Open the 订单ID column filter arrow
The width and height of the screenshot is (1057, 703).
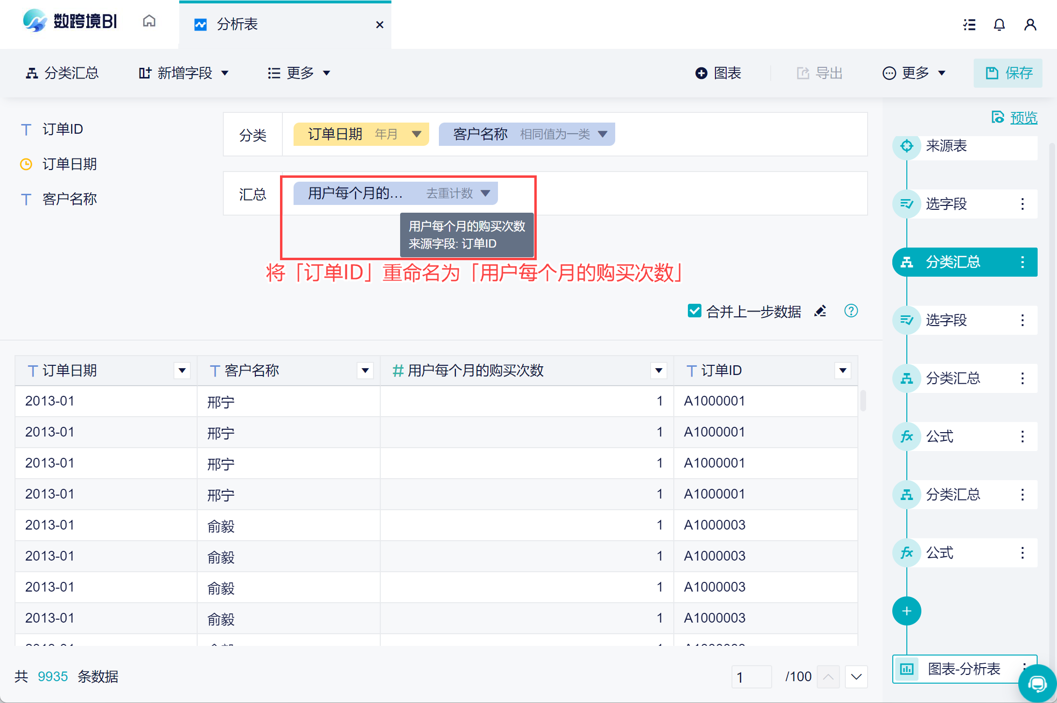pyautogui.click(x=842, y=371)
